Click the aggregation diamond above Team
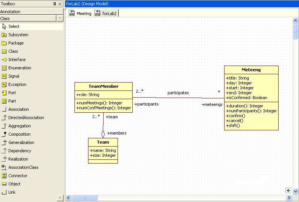The width and height of the screenshot is (299, 202). pyautogui.click(x=103, y=134)
